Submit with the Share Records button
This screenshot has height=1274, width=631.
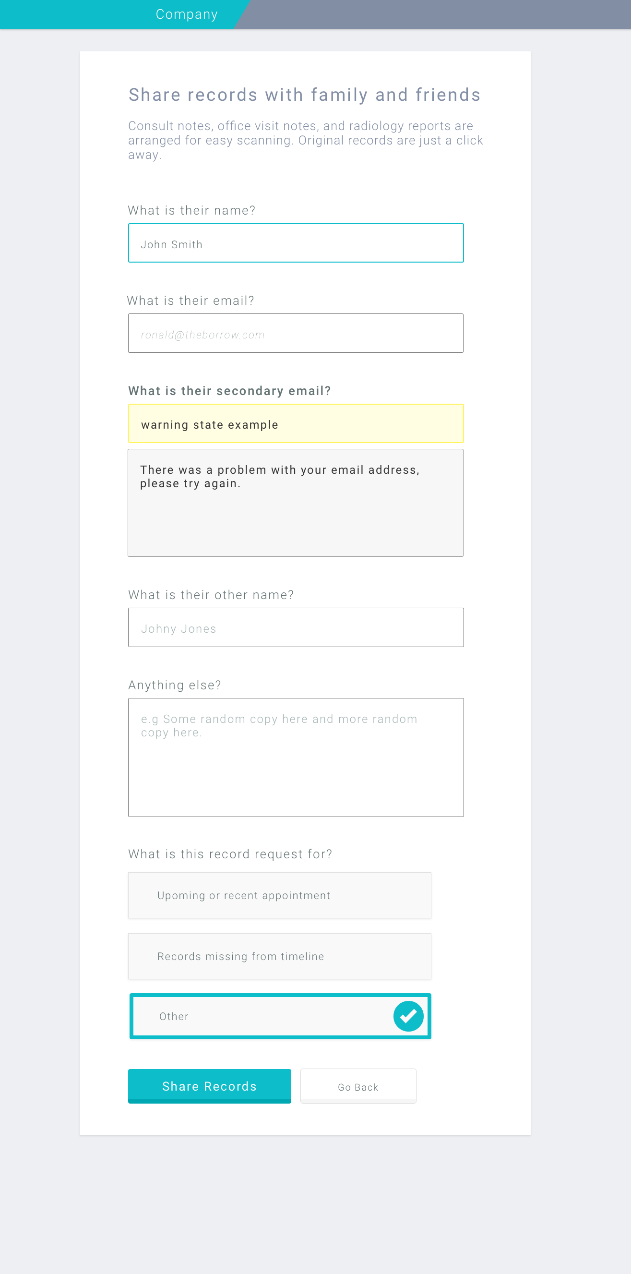(x=210, y=1086)
